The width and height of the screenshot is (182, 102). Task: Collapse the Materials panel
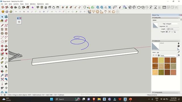pos(153,41)
